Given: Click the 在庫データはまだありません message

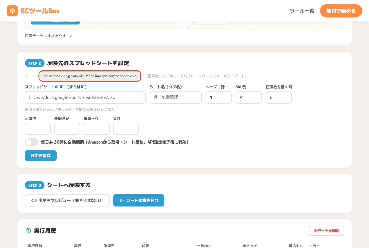Looking at the screenshot, I should 49,36.
